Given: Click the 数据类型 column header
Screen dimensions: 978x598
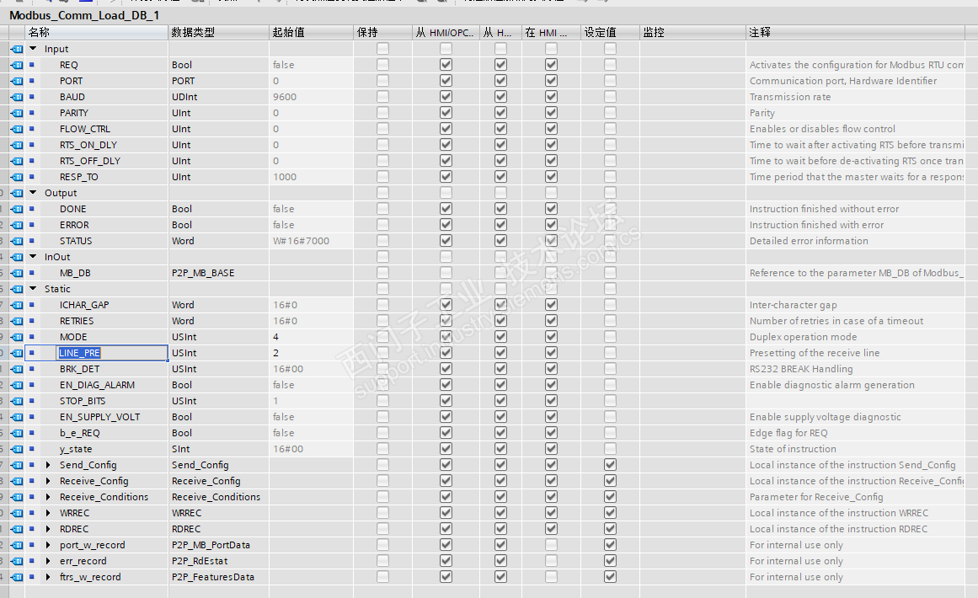Looking at the screenshot, I should coord(218,32).
